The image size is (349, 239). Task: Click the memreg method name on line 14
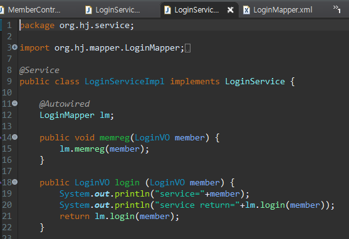[x=115, y=138]
